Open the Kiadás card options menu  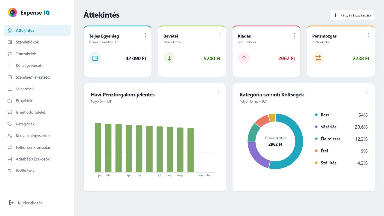pos(294,35)
